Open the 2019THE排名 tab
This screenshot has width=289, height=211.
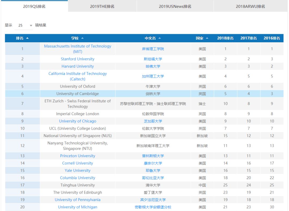[102, 6]
